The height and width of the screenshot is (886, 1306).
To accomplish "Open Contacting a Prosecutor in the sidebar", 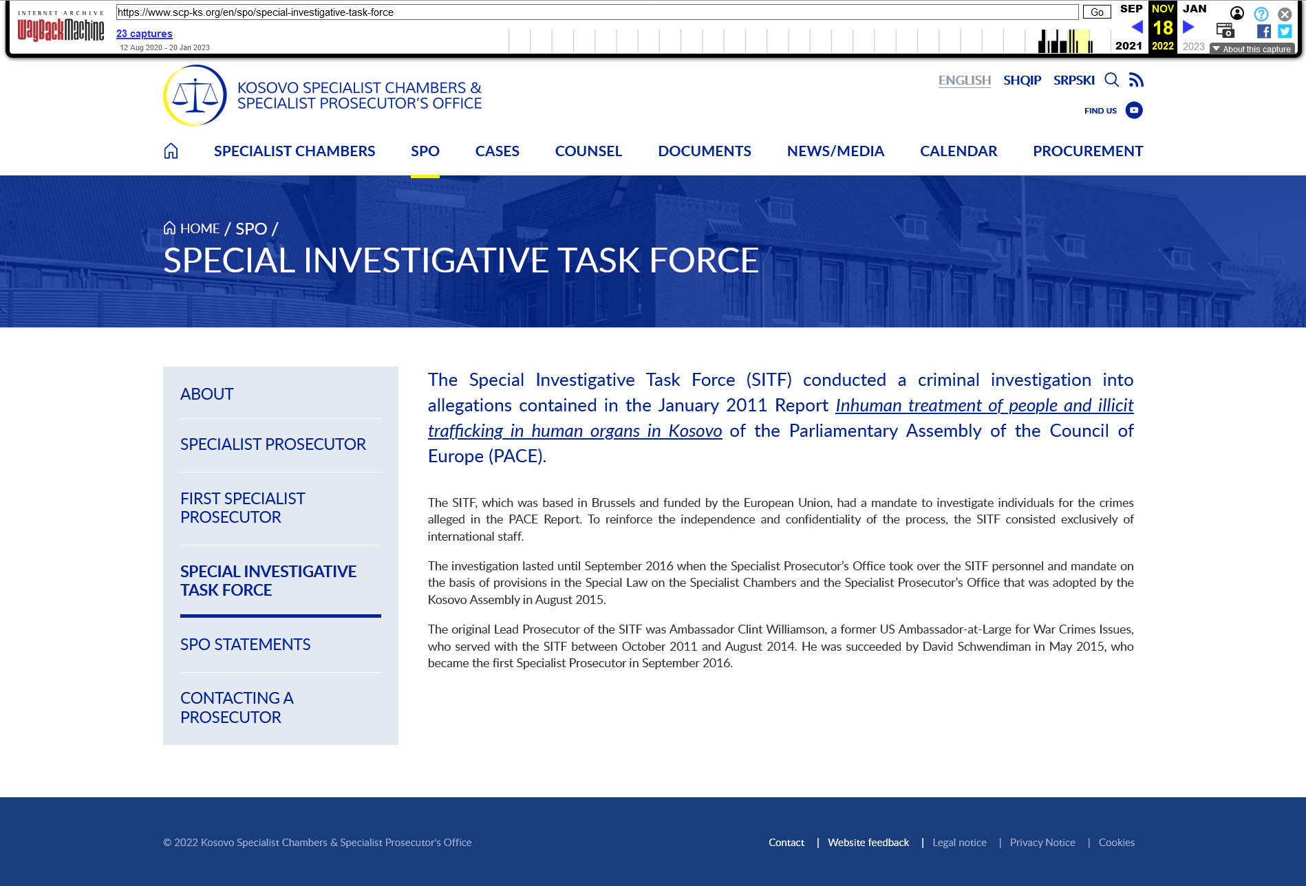I will [x=237, y=708].
